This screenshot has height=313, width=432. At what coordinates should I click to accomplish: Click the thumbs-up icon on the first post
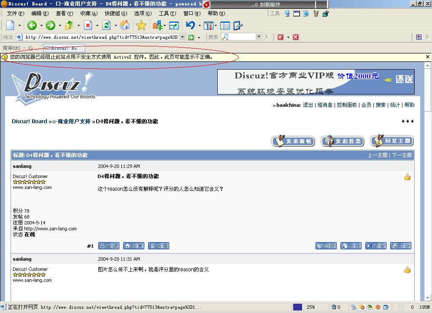click(x=407, y=177)
